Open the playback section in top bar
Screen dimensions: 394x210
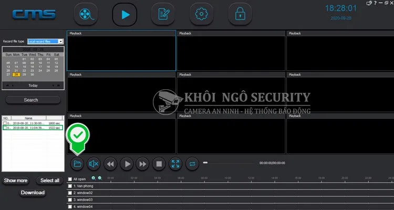pos(125,14)
